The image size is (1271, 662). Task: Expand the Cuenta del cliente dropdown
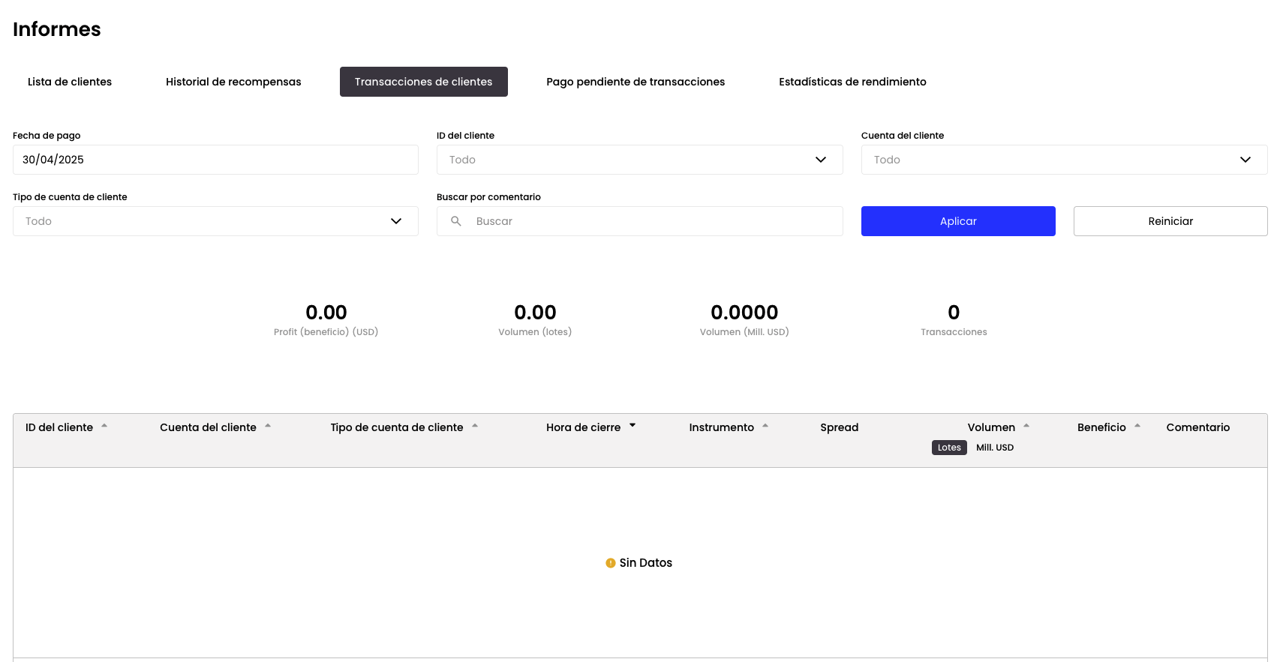click(x=1064, y=160)
